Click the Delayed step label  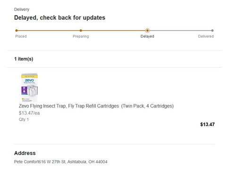click(147, 36)
